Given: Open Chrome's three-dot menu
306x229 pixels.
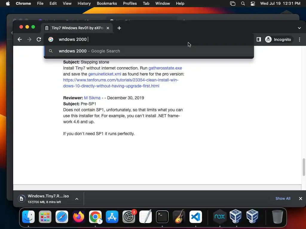Looking at the screenshot, I should 299,39.
